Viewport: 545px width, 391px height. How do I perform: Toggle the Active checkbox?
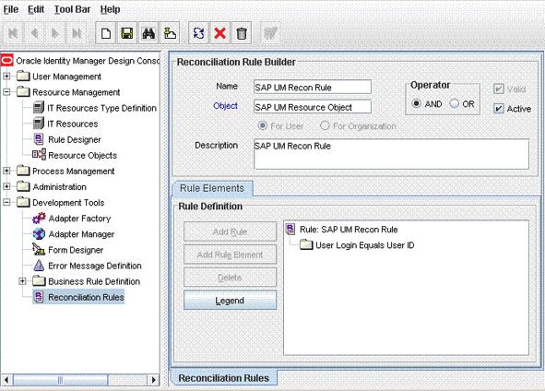[x=499, y=109]
